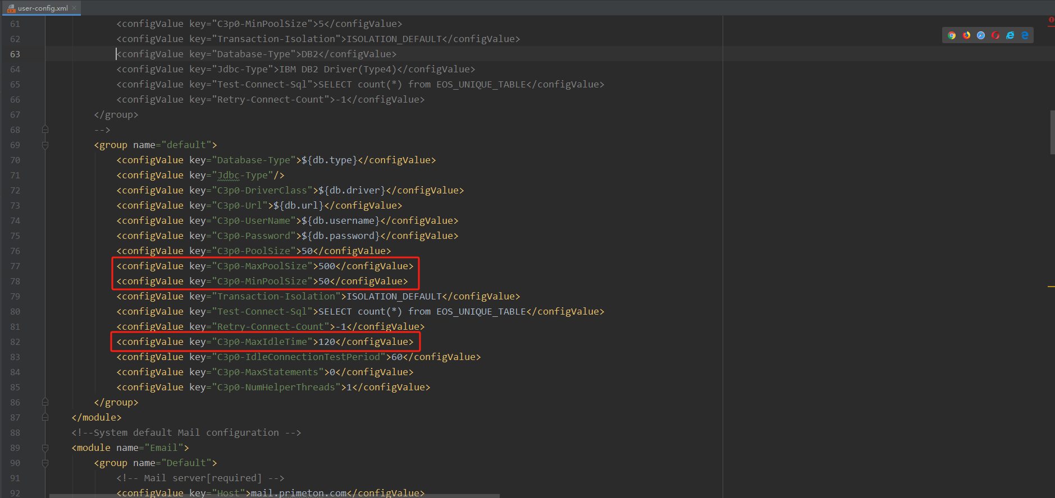Open preview in Opera browser
1055x498 pixels.
(995, 35)
